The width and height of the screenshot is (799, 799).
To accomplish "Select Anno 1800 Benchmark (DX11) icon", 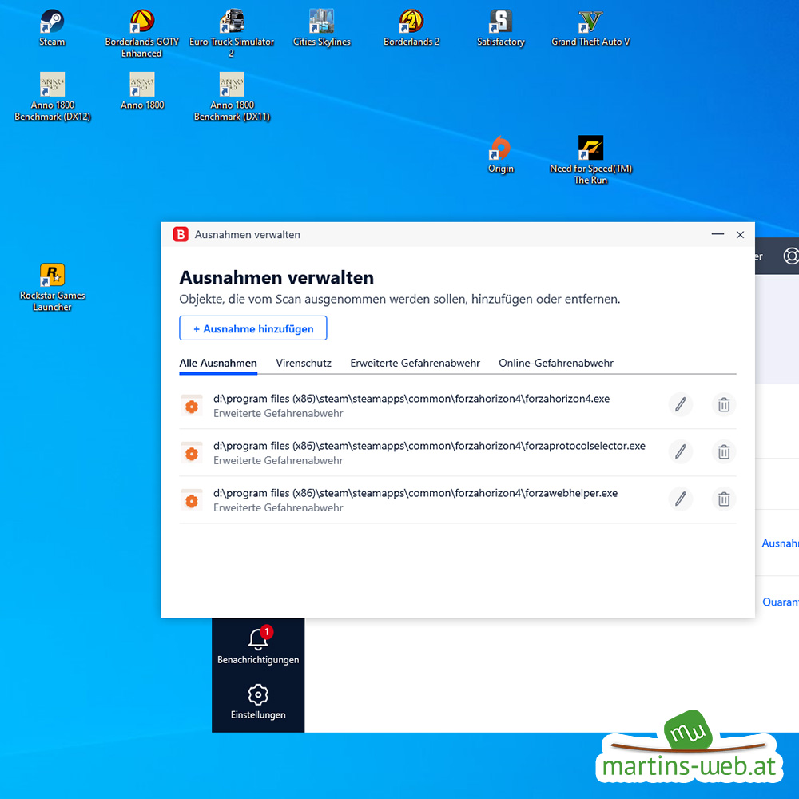I will click(232, 97).
